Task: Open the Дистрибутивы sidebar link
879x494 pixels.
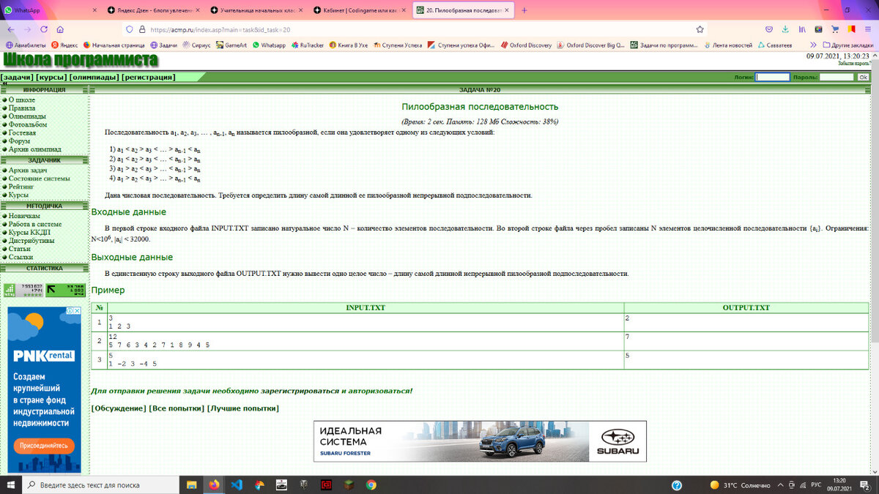Action: click(31, 241)
